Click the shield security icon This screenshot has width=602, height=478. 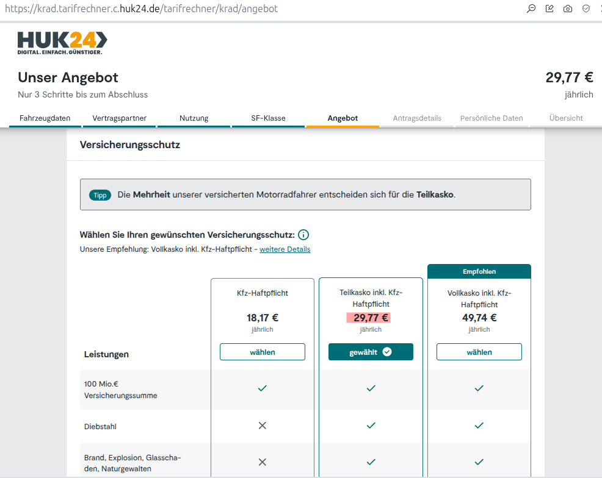pos(586,9)
